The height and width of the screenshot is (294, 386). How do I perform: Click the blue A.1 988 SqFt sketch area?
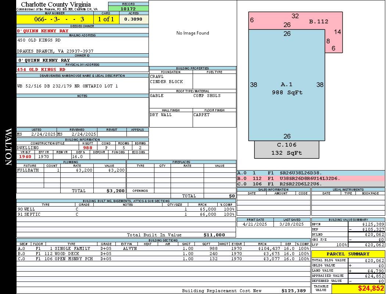click(287, 88)
